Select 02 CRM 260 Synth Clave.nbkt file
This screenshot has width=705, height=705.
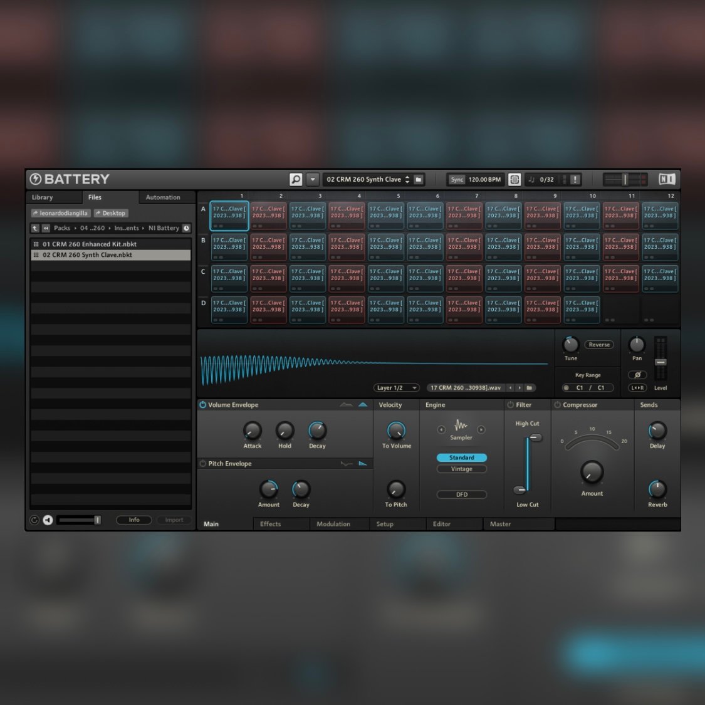tap(110, 255)
